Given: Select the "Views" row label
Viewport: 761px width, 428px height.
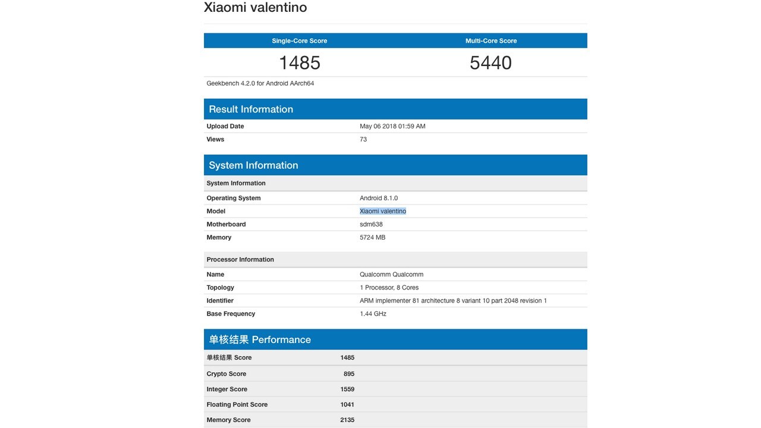Looking at the screenshot, I should (x=215, y=139).
